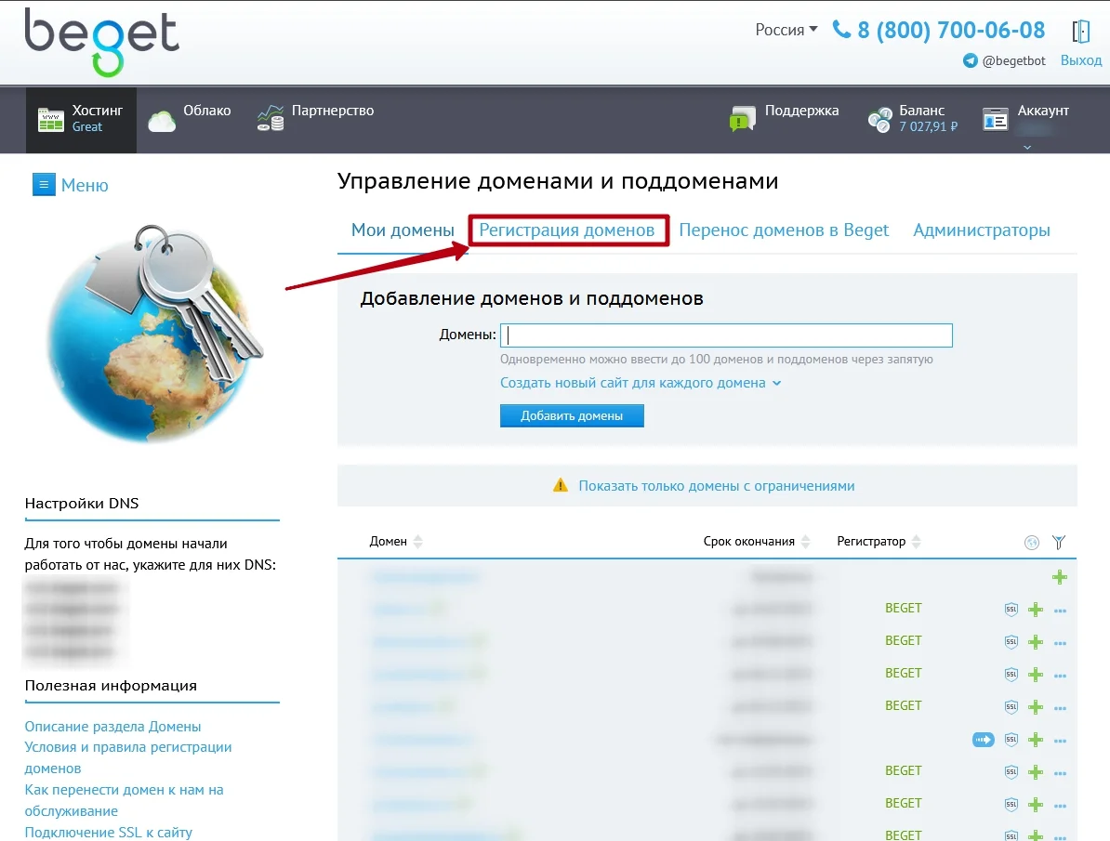Expand the chevron under Аккаунт
The image size is (1110, 841).
pos(1027,147)
